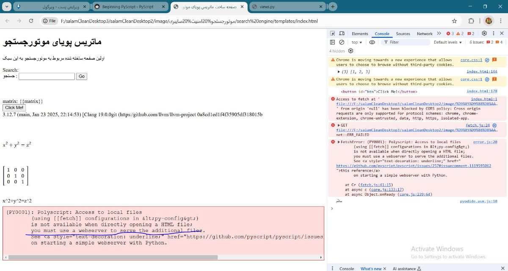This screenshot has width=508, height=271.
Task: Open the Chrome extensions puzzle icon
Action: coord(471,21)
